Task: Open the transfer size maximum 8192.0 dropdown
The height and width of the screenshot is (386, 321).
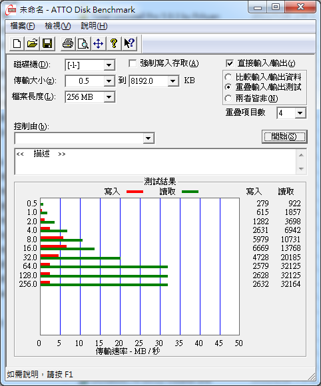Action: [x=173, y=81]
